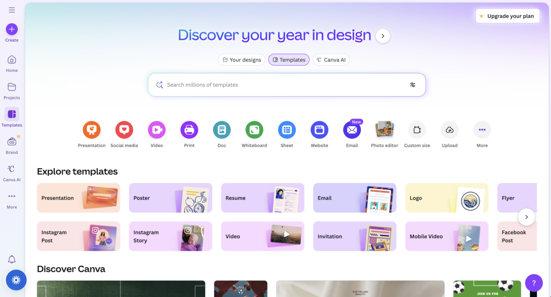Open More template categories

(x=482, y=129)
